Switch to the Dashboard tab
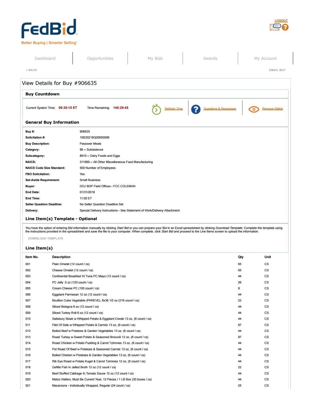 (45, 58)
